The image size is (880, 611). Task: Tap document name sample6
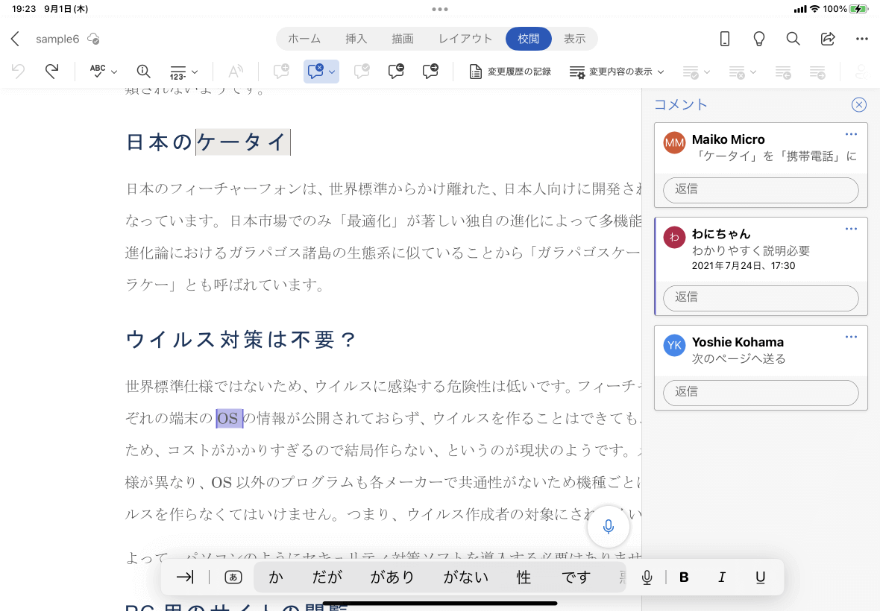pyautogui.click(x=57, y=39)
